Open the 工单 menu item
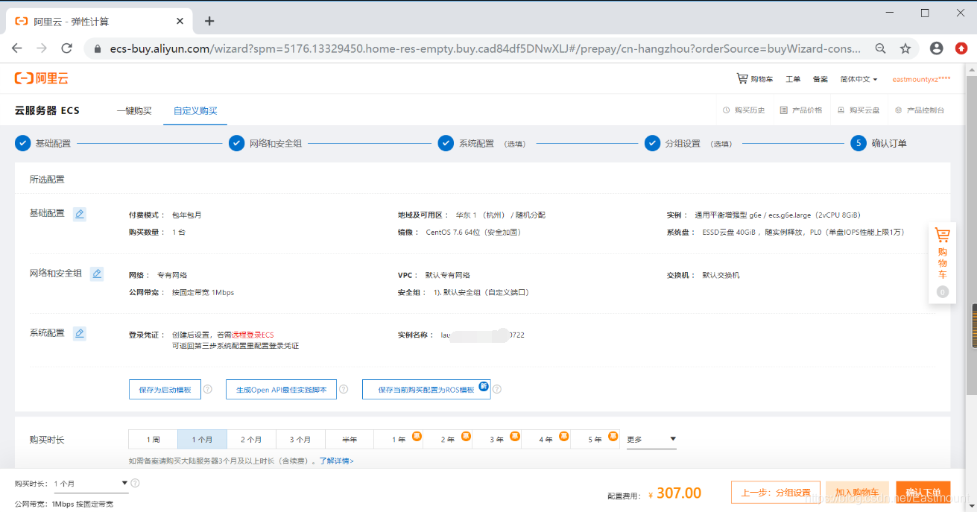The height and width of the screenshot is (512, 977). (x=793, y=78)
